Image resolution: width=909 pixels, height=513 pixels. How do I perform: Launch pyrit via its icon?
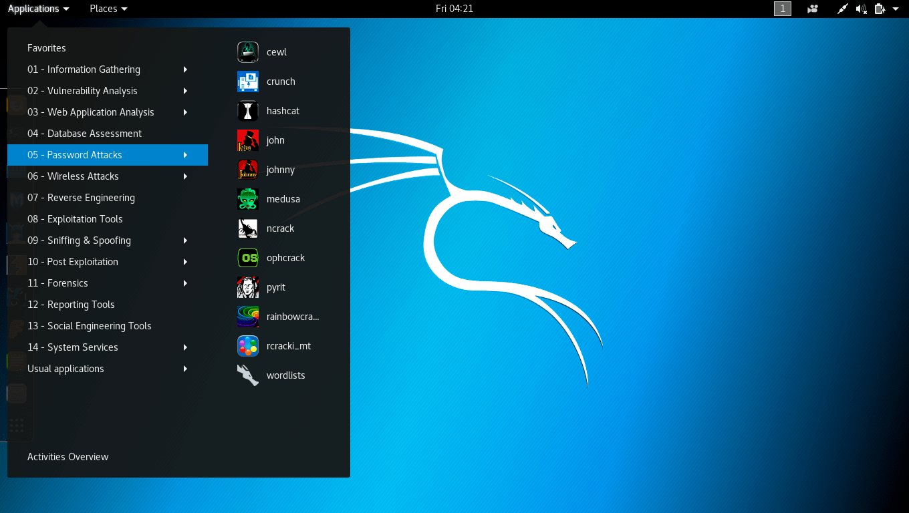[248, 287]
